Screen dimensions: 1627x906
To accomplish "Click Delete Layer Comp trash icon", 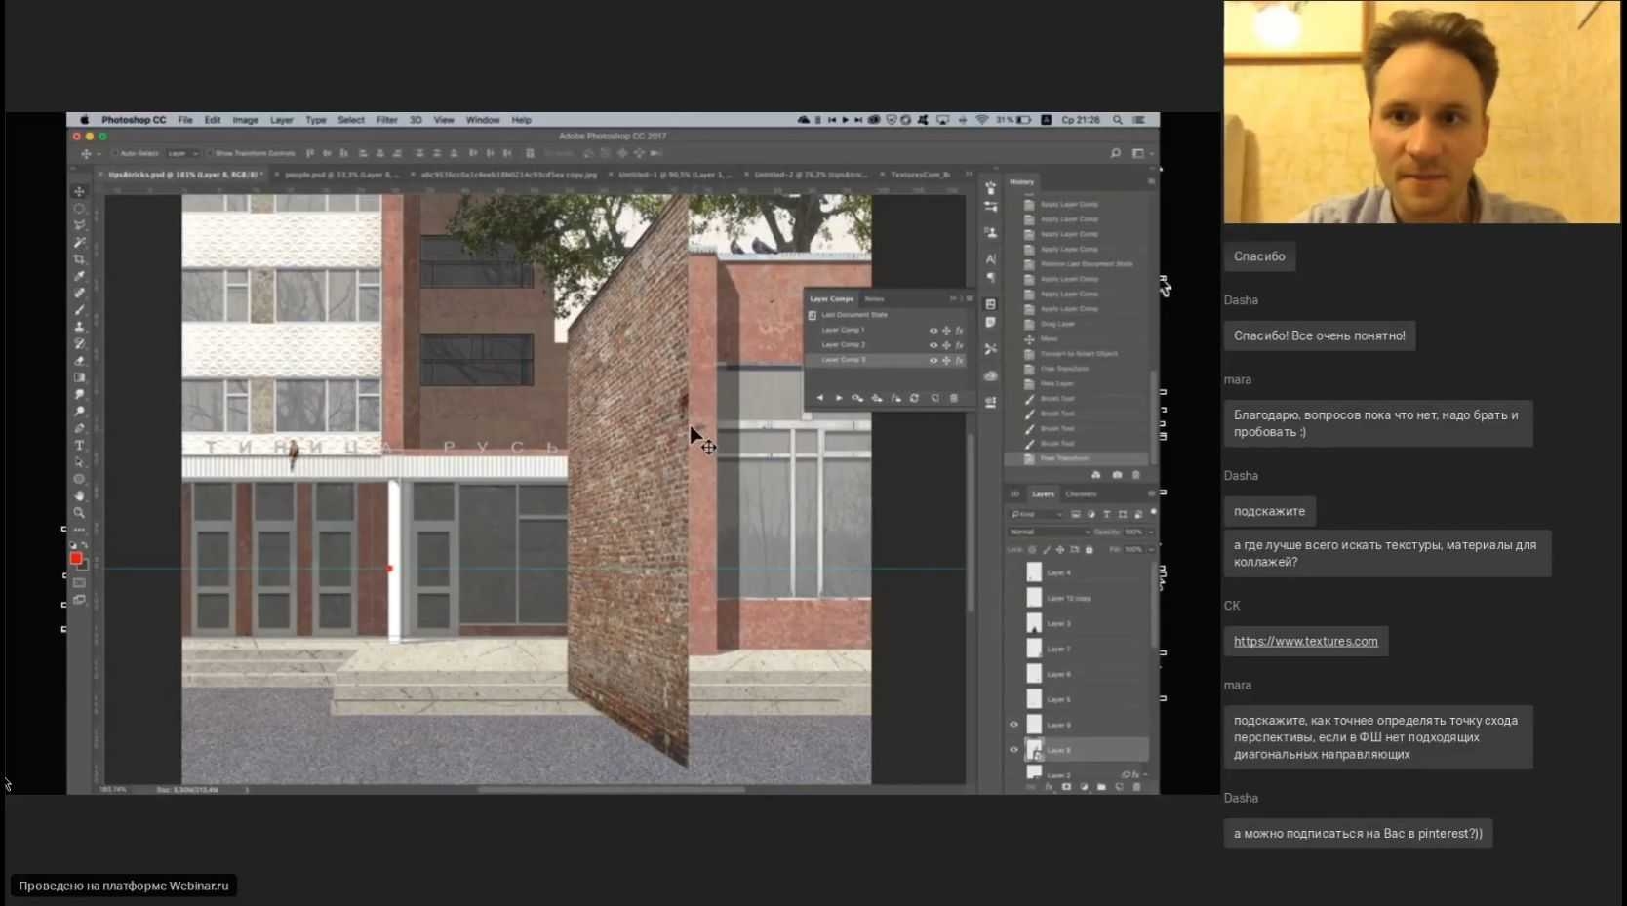I will click(x=954, y=398).
